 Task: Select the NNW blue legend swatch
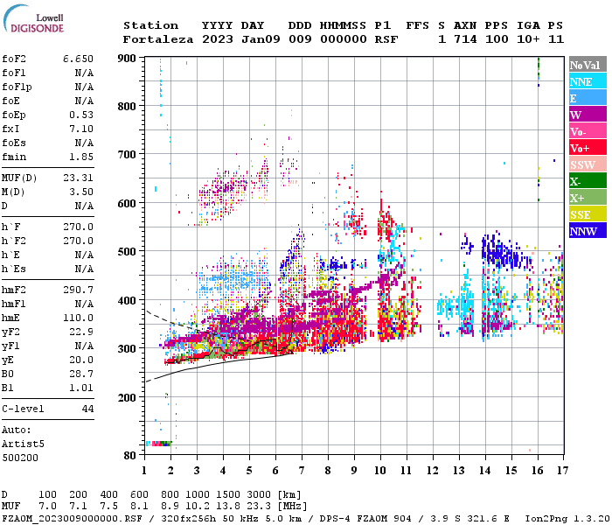[588, 230]
